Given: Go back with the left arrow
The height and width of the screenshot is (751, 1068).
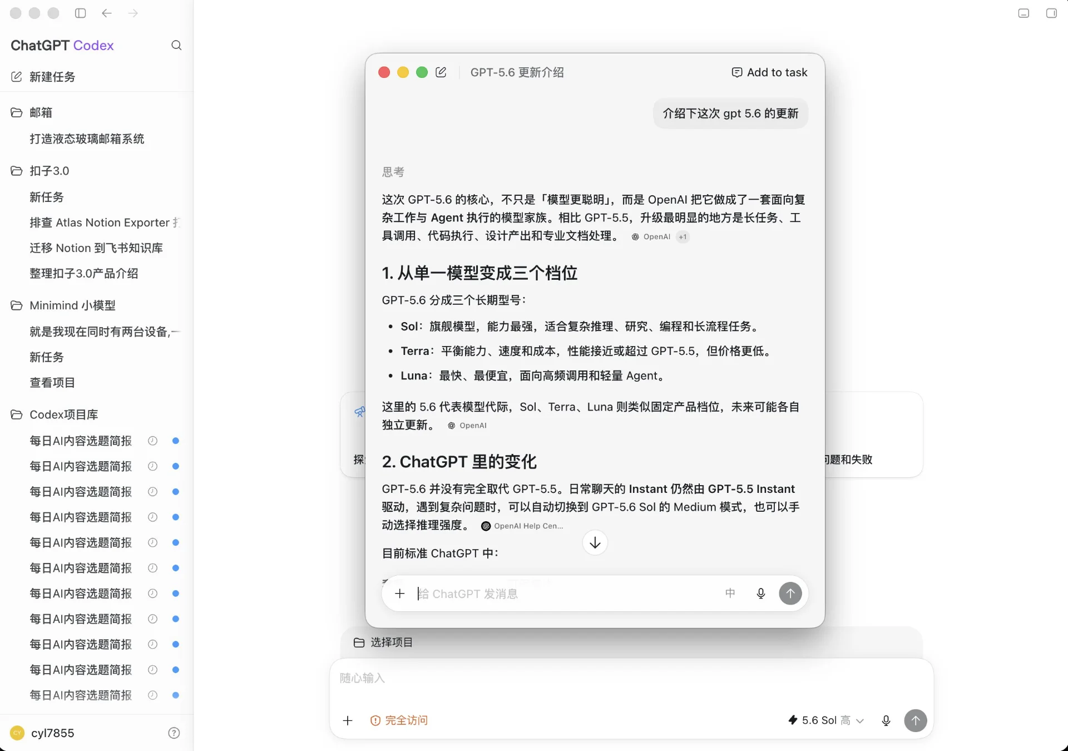Looking at the screenshot, I should (107, 13).
